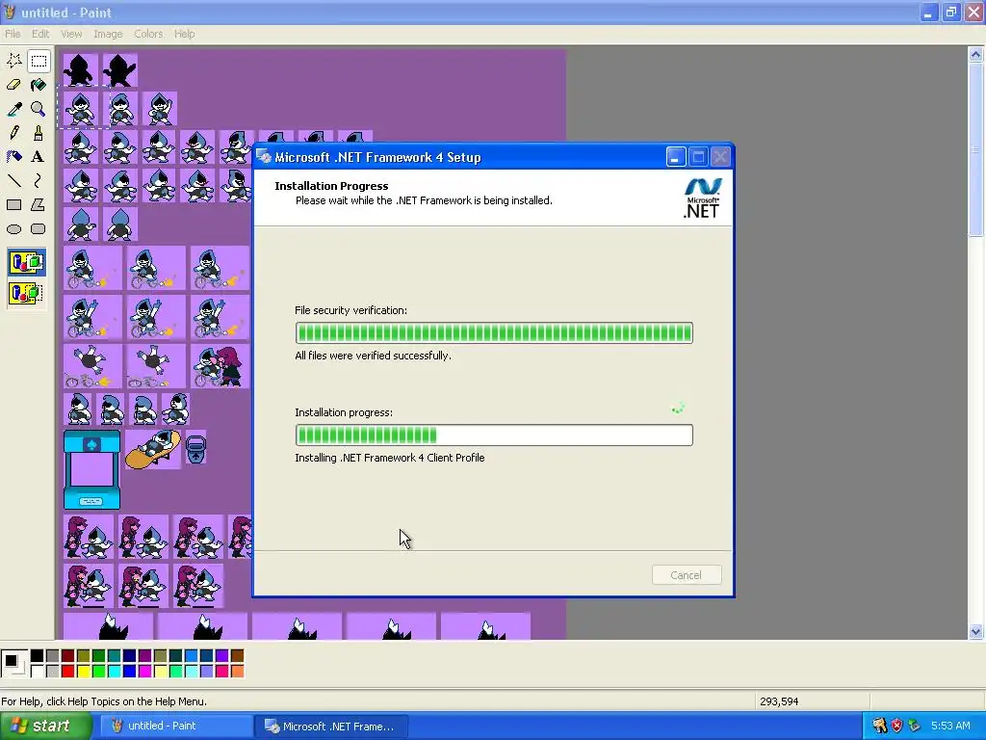Pick the orange swatch in the palette
Screen dimensions: 986x740
[237, 672]
